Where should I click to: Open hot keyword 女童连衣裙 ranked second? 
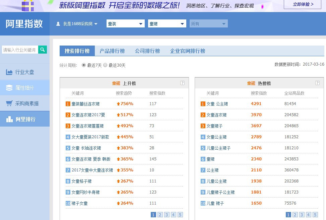click(216, 115)
